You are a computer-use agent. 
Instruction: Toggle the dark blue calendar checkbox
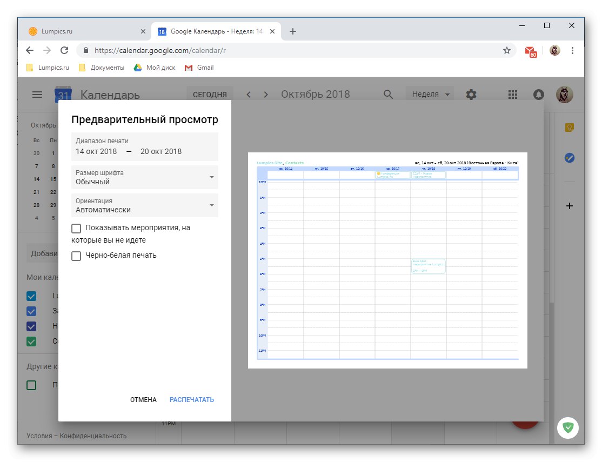pyautogui.click(x=31, y=326)
